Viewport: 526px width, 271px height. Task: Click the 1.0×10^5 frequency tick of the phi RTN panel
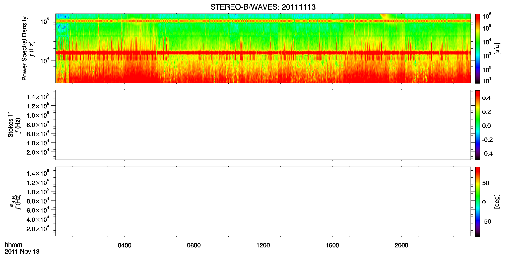pos(38,192)
